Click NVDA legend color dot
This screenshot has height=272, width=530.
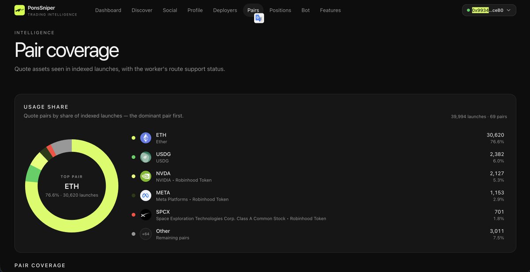133,176
